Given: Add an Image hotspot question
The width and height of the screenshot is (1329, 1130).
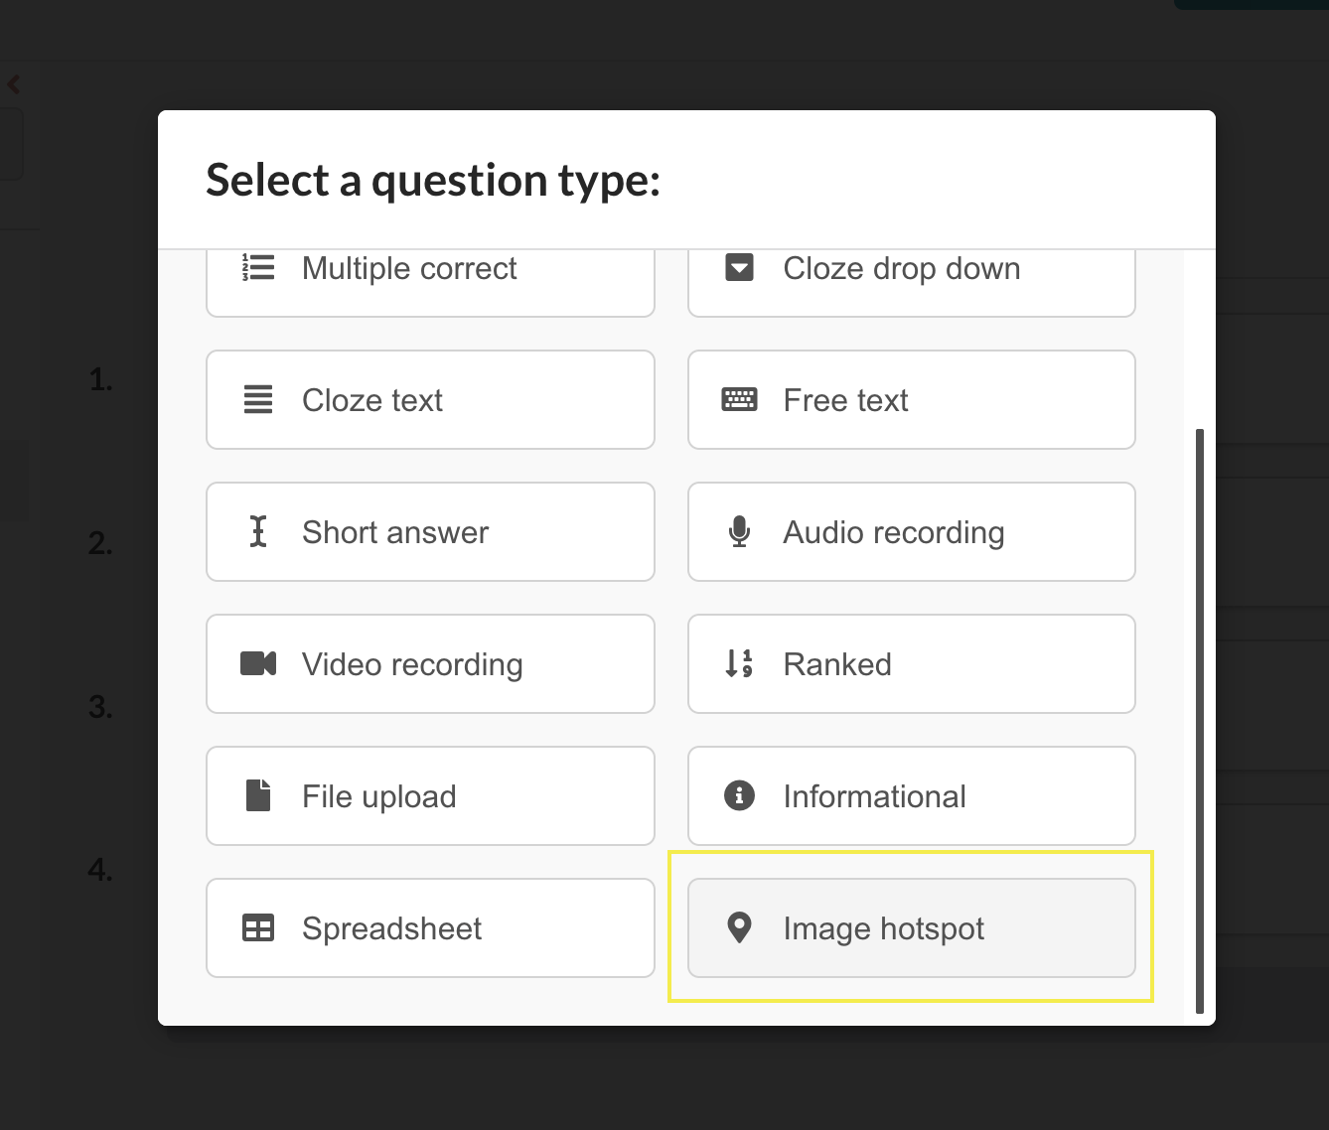Looking at the screenshot, I should (911, 928).
